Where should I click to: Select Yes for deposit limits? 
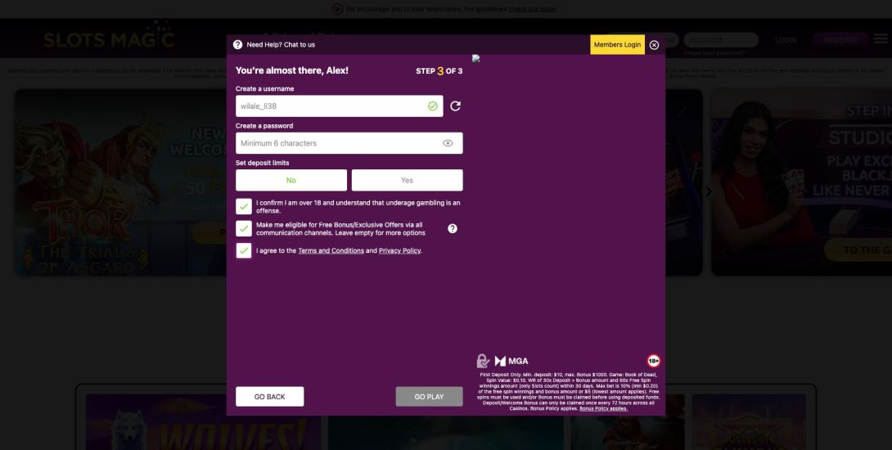408,180
